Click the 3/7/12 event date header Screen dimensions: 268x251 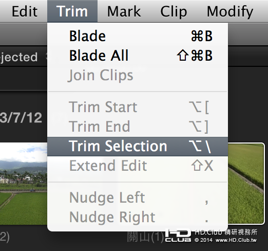(21, 118)
